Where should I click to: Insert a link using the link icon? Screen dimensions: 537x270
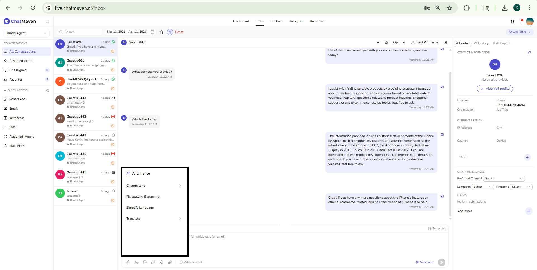click(153, 262)
